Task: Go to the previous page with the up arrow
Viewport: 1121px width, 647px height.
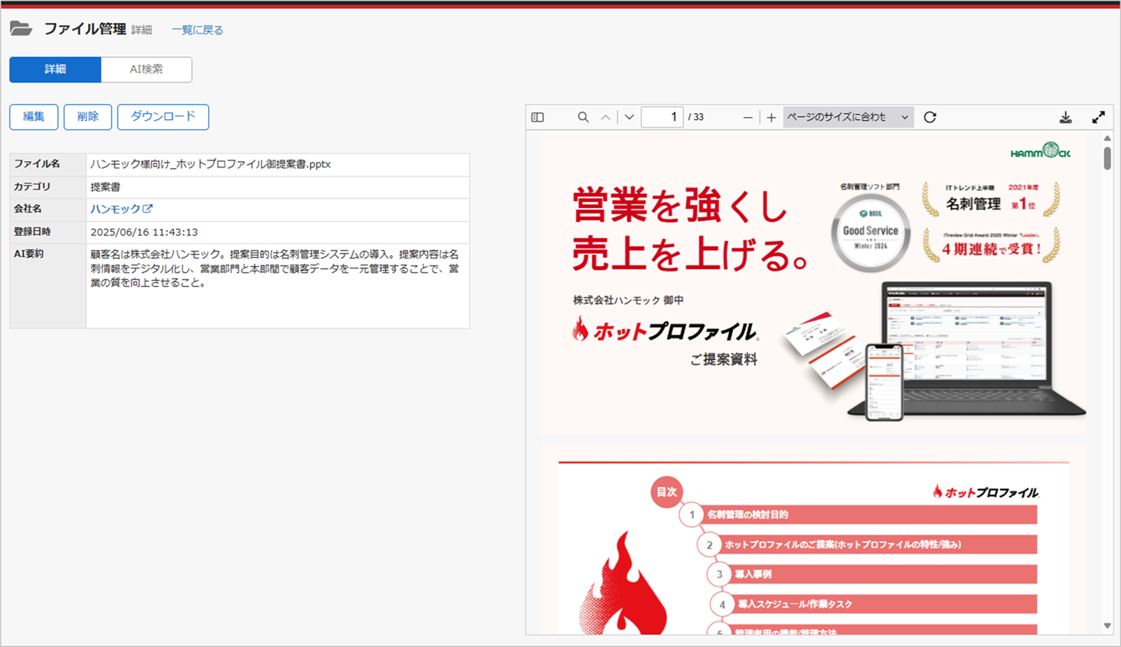Action: [x=606, y=117]
